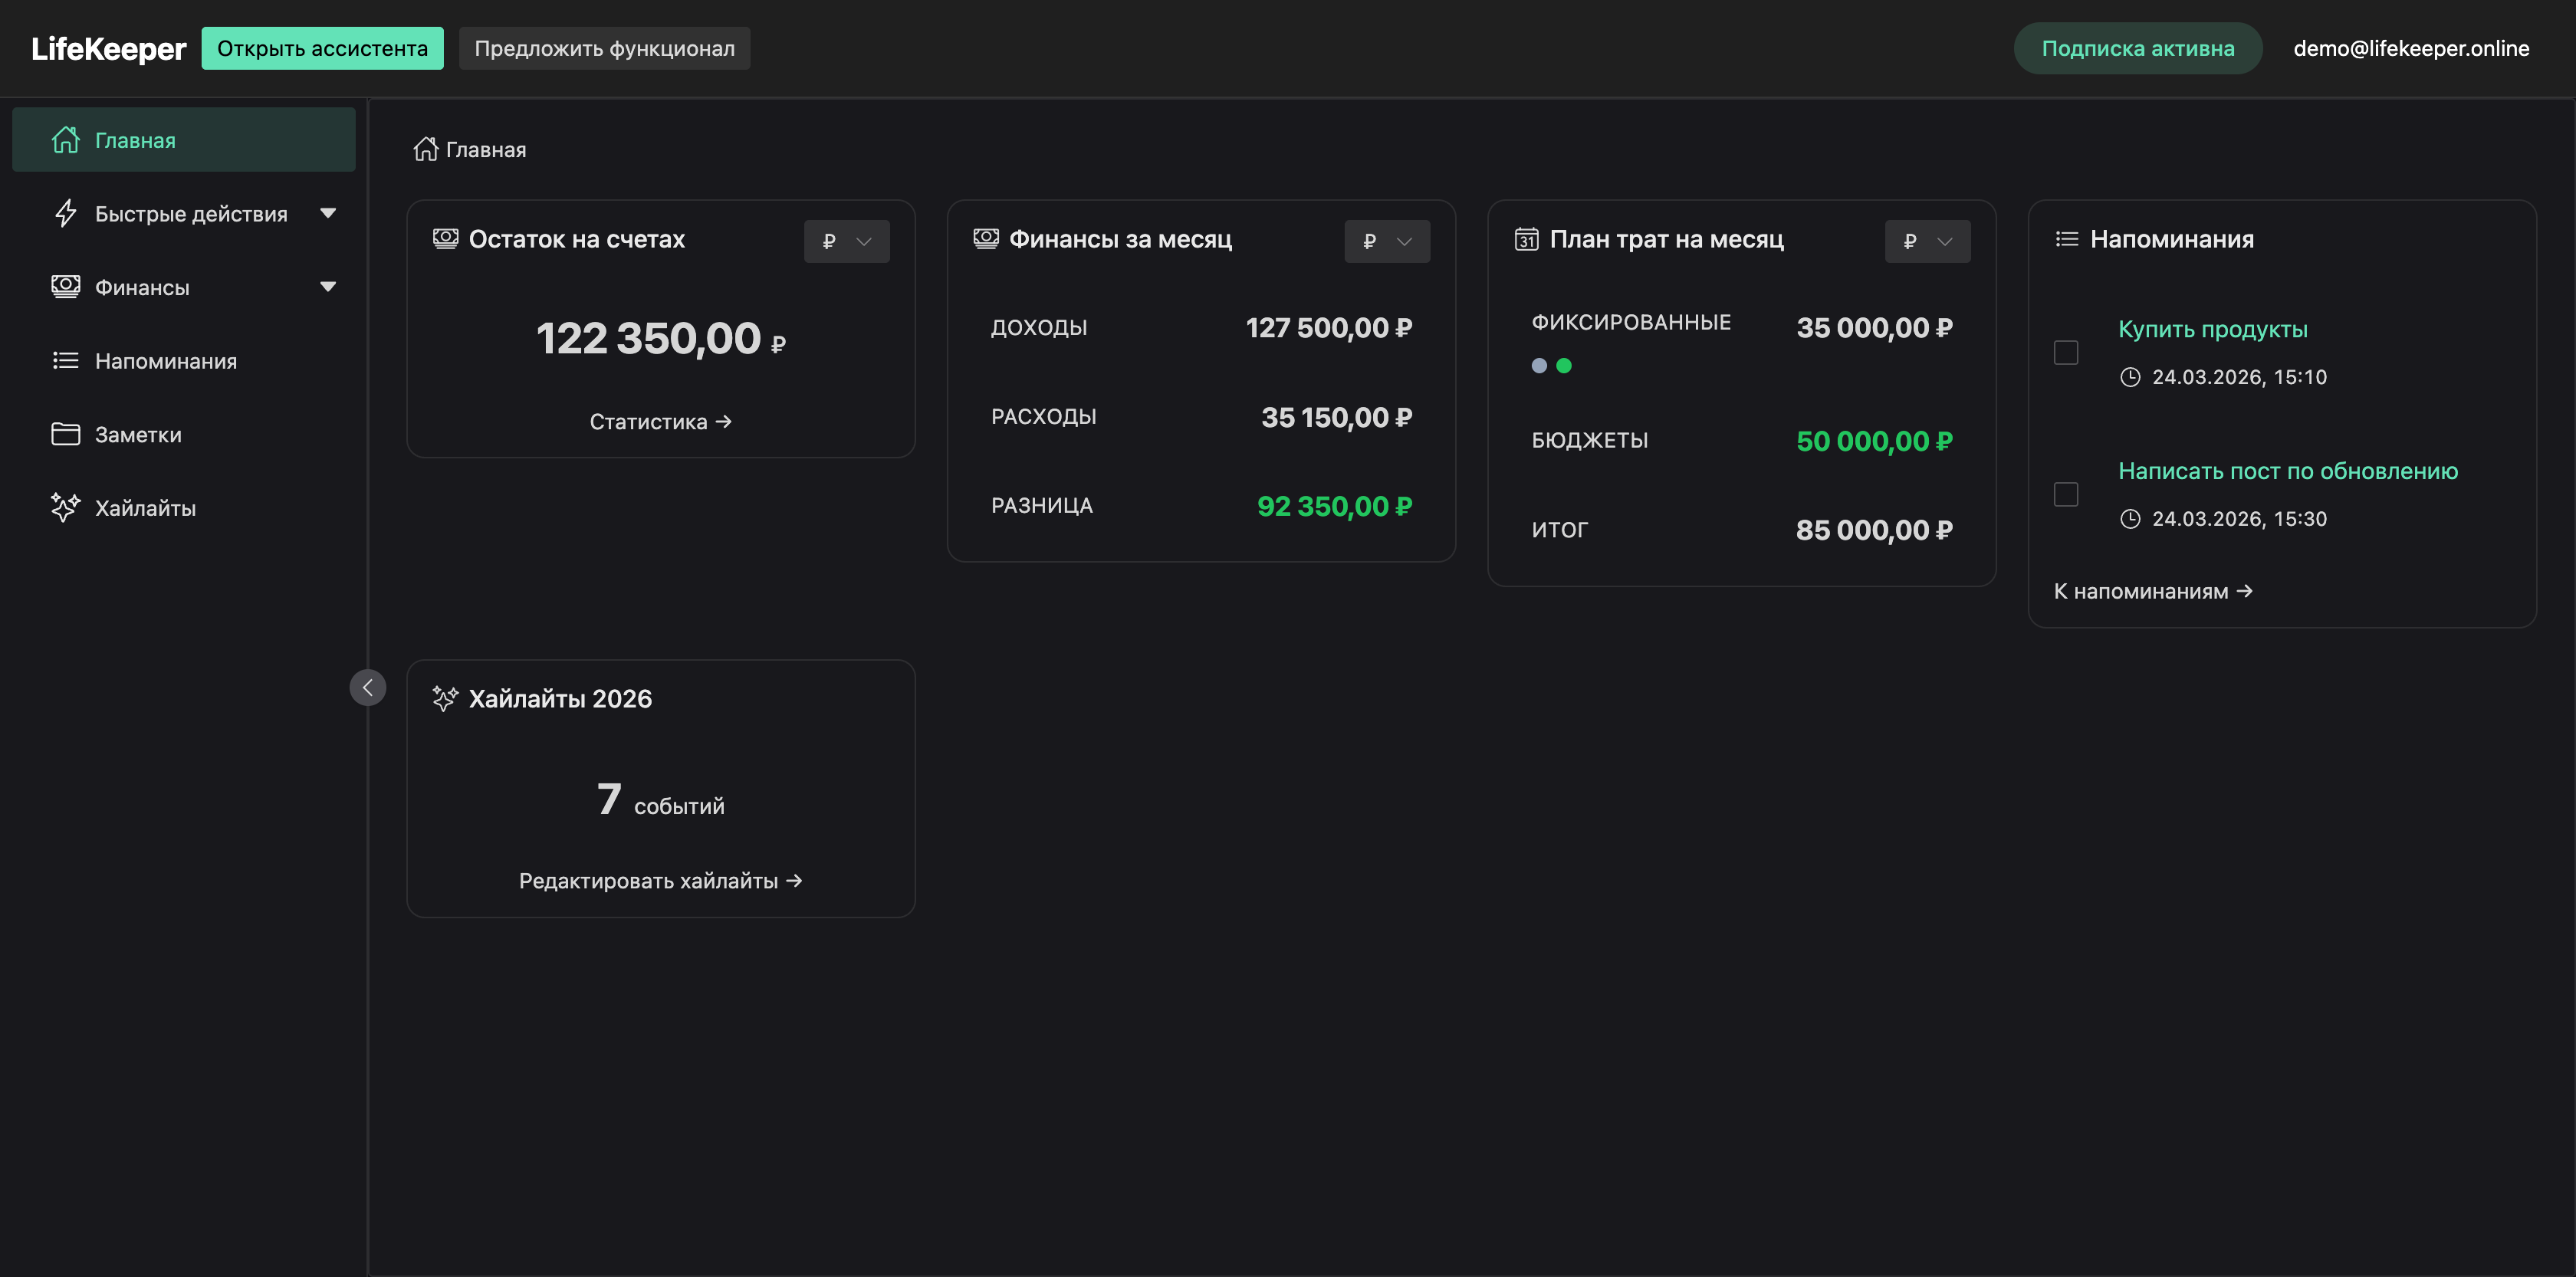Click the banknote Финансы sidebar icon
Screen dimensions: 2576x1277
pos(65,287)
